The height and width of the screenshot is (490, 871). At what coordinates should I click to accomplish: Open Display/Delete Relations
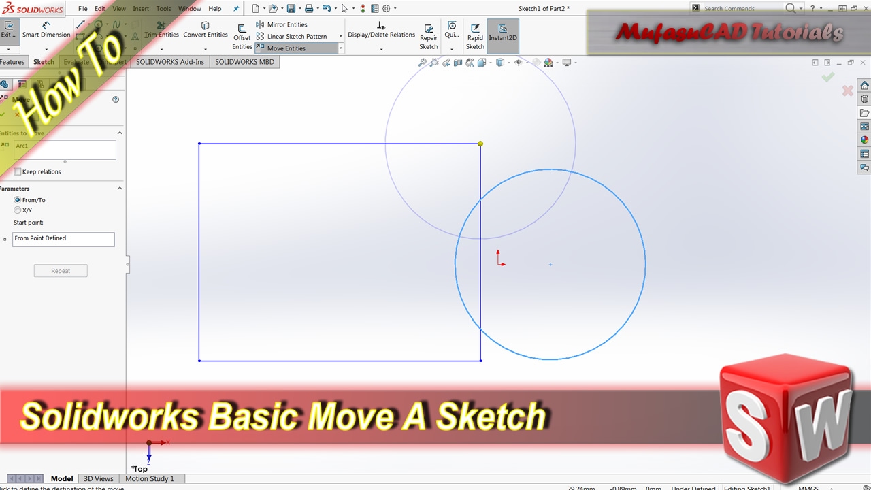tap(381, 30)
